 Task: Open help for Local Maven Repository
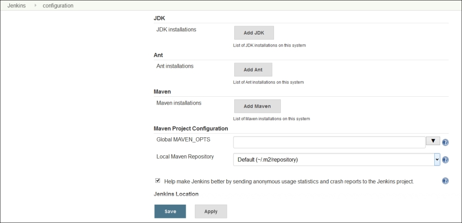(x=445, y=160)
